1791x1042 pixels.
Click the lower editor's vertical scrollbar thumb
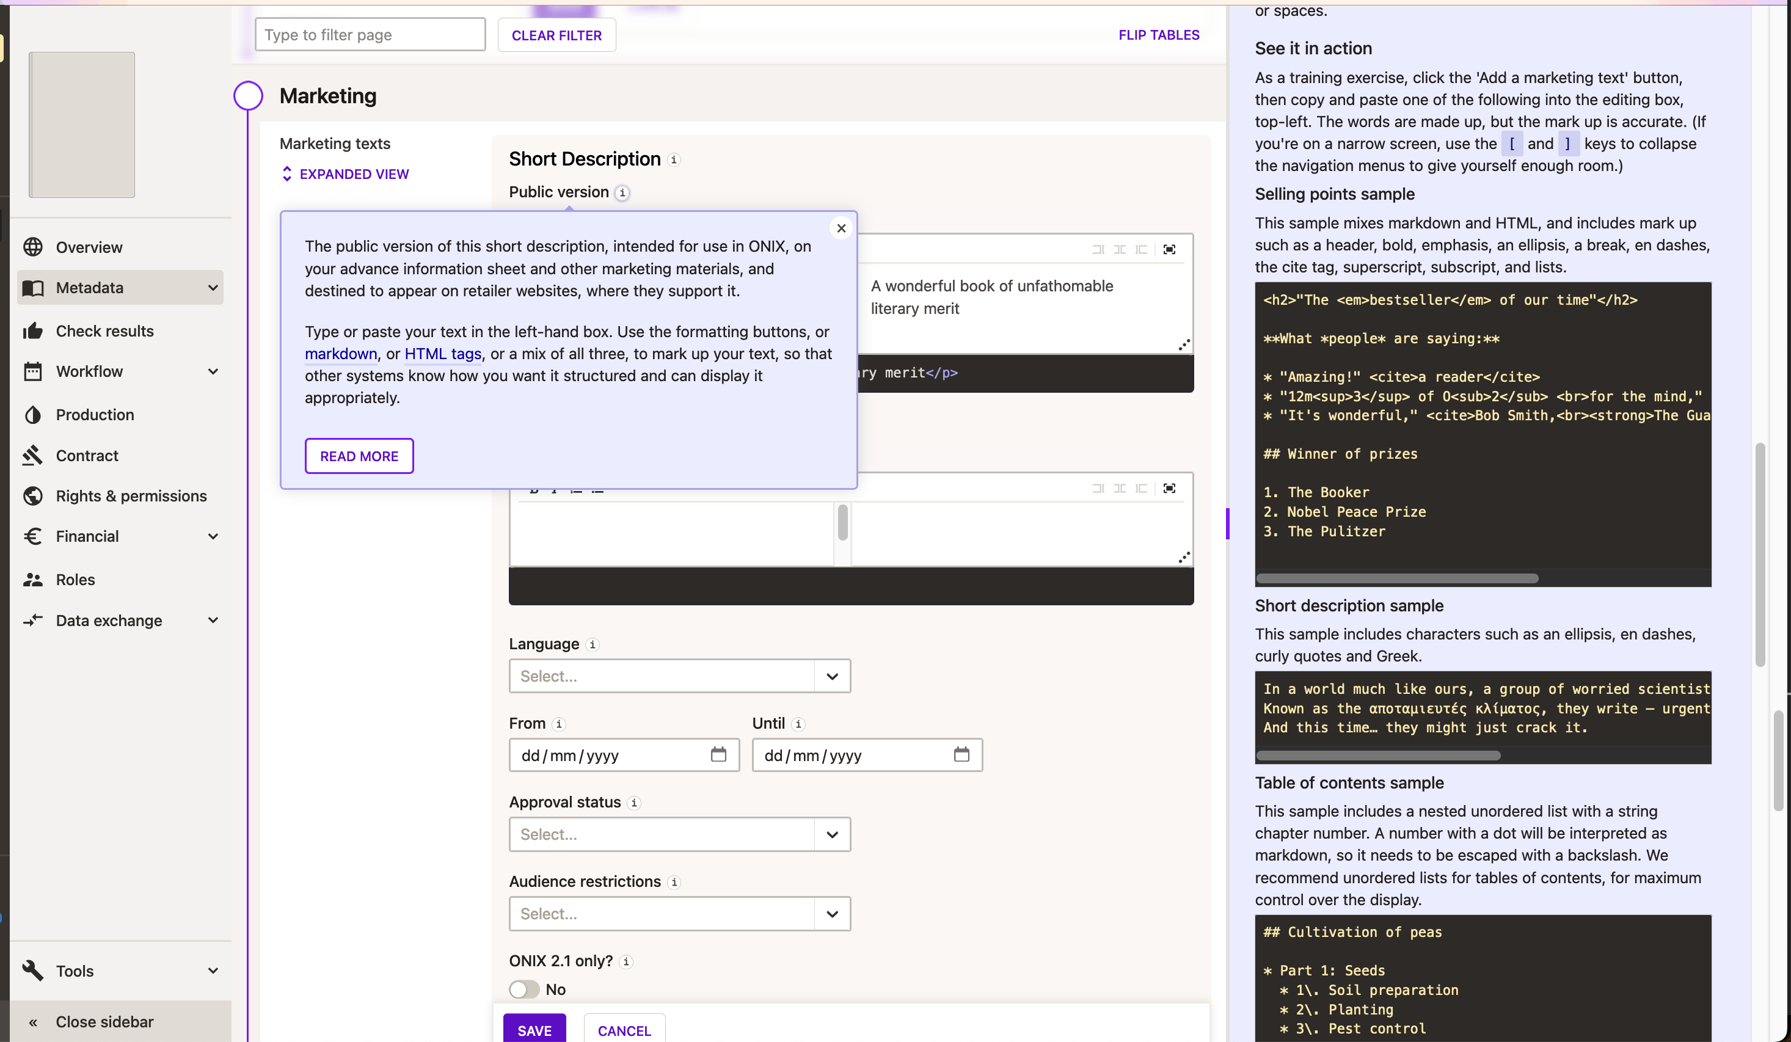(x=843, y=522)
